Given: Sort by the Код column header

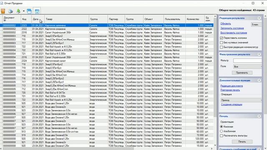Looking at the screenshot, I should [26, 19].
